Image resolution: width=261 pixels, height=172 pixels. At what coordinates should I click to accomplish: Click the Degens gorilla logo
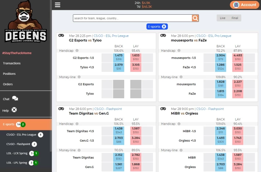click(25, 21)
